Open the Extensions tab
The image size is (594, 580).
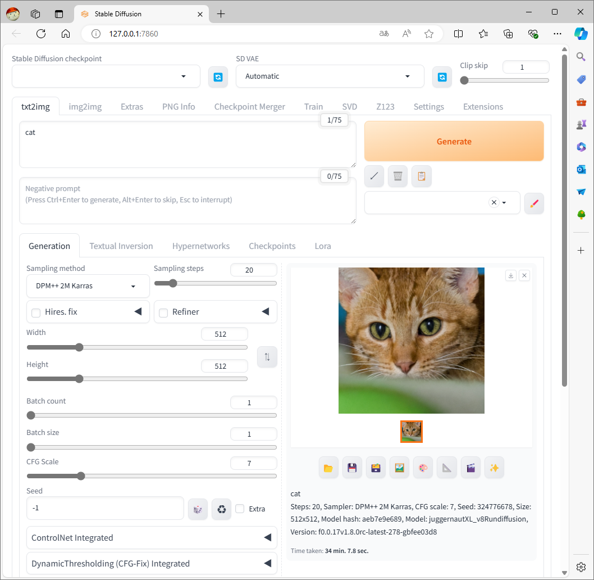click(x=483, y=107)
